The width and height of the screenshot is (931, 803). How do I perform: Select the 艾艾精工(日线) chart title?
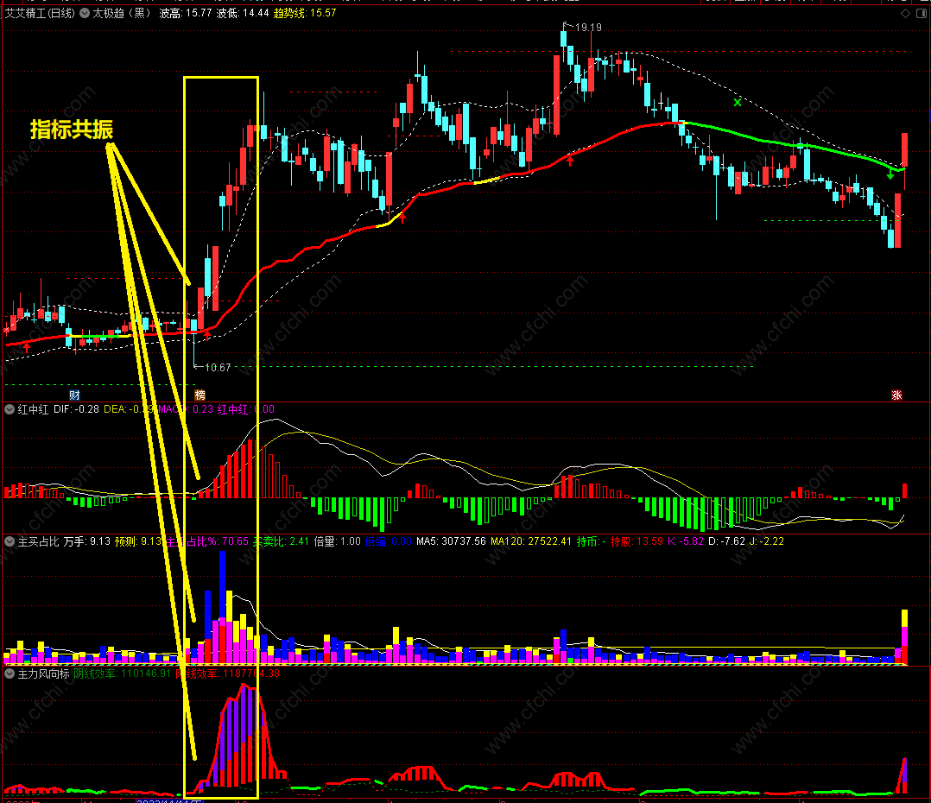(x=41, y=13)
